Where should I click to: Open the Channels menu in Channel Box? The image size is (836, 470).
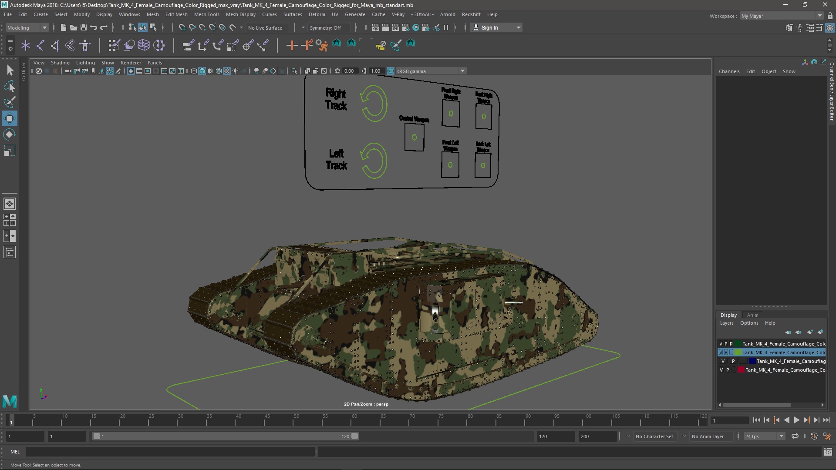click(x=729, y=71)
